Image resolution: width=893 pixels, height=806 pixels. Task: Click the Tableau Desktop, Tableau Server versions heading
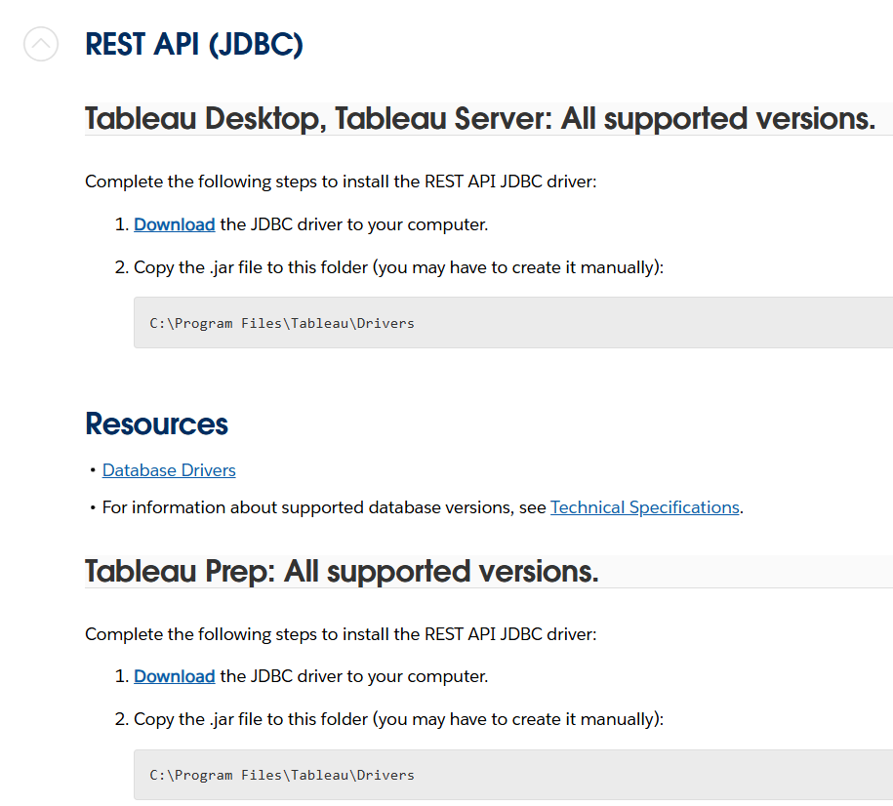(480, 119)
